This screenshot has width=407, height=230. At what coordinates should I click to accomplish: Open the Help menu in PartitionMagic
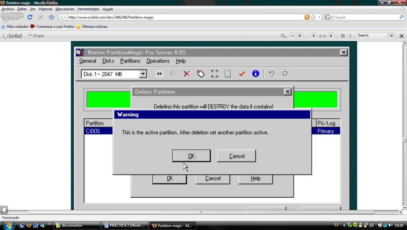(x=181, y=61)
